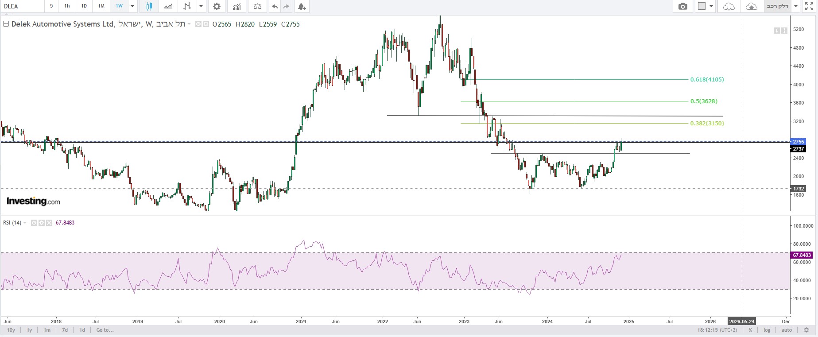Viewport: 818px width, 337px height.
Task: Click the clock time 18:12:15 (UTC+2)
Action: click(x=717, y=330)
